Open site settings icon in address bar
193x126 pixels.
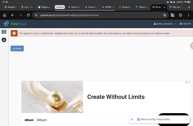click(36, 15)
